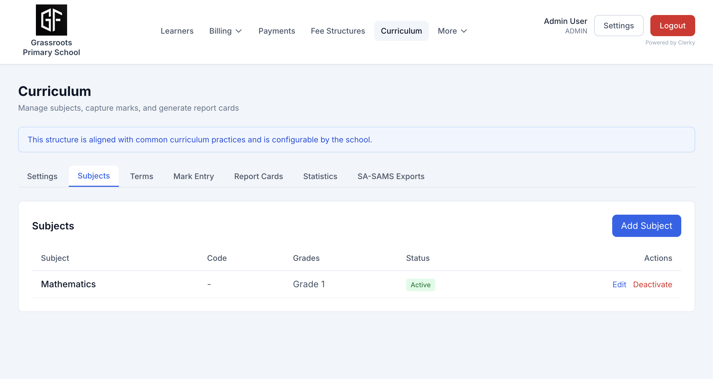The image size is (713, 379).
Task: Open Fee Structures in the top navigation
Action: pyautogui.click(x=338, y=31)
